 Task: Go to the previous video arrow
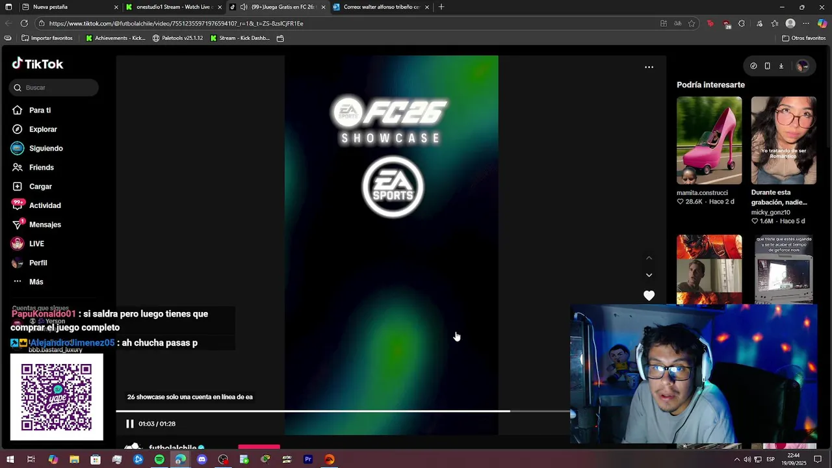pos(649,258)
